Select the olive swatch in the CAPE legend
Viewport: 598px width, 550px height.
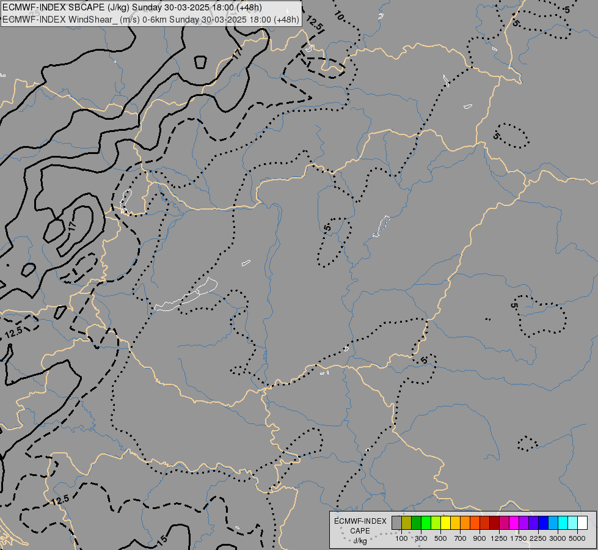click(407, 523)
